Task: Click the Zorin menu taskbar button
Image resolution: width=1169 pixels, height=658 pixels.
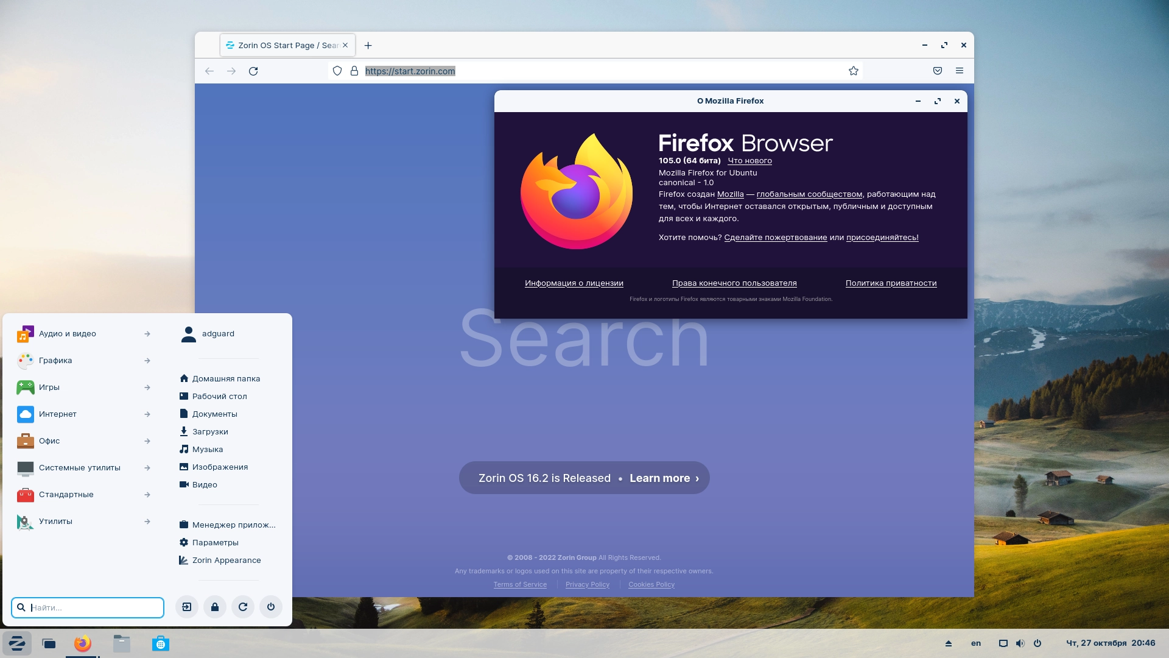Action: [x=17, y=643]
